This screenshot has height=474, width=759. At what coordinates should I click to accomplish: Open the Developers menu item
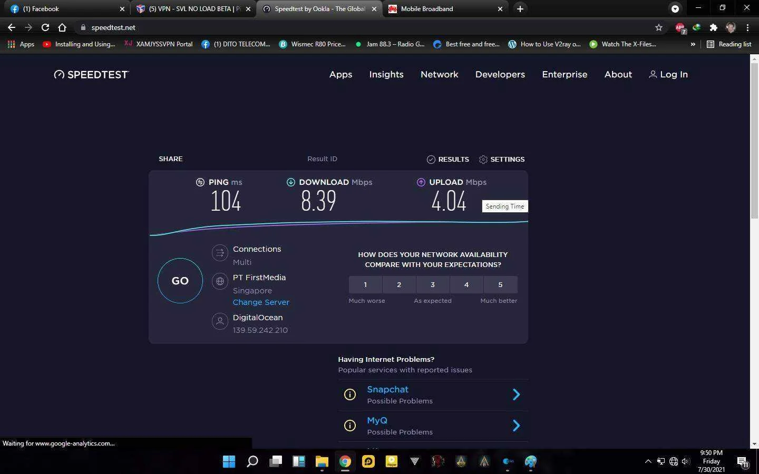(x=500, y=74)
